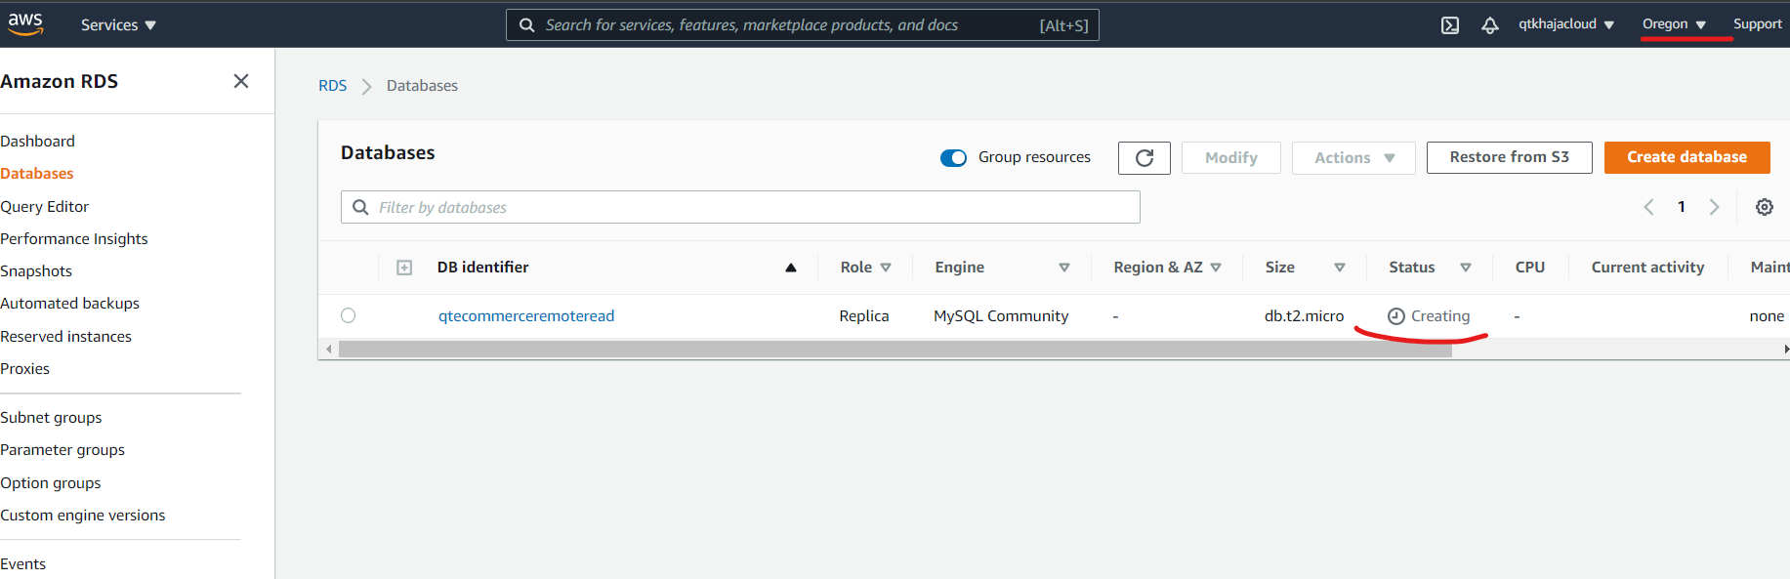Open Custom engine versions in the sidebar
This screenshot has width=1790, height=579.
[x=83, y=516]
